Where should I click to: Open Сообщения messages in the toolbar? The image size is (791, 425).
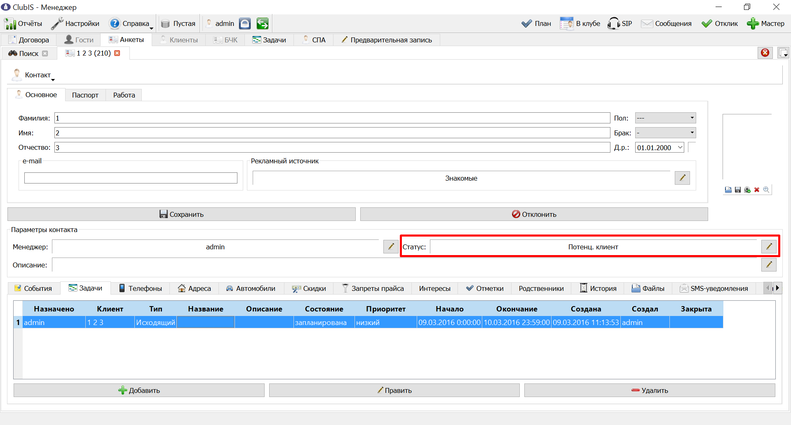(667, 23)
